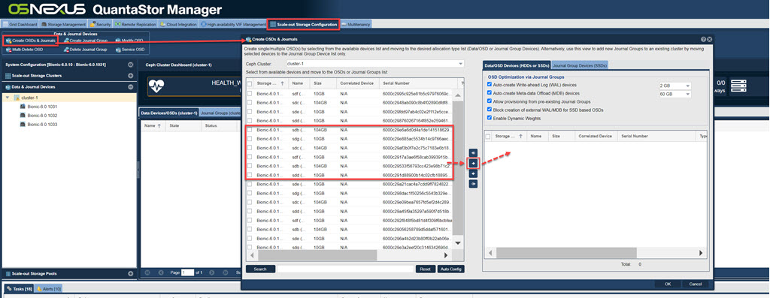The width and height of the screenshot is (770, 298).
Task: Select the Data Devices/OSDs (cluster-1) tab
Action: click(169, 113)
